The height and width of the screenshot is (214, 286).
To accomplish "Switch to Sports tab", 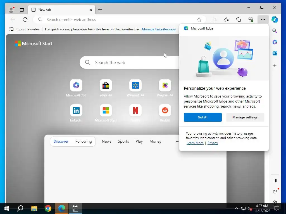I will click(123, 141).
